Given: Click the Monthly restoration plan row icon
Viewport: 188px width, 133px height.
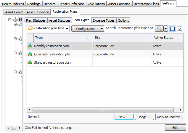Looking at the screenshot, I should point(30,46).
